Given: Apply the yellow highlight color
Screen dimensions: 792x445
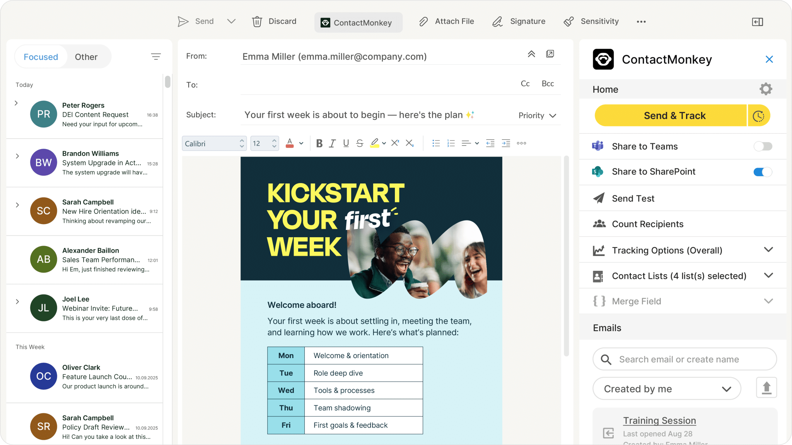Looking at the screenshot, I should tap(374, 143).
